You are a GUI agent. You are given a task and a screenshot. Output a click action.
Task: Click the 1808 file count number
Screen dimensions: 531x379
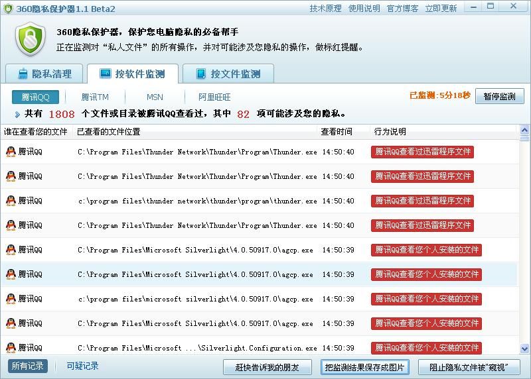coord(62,114)
